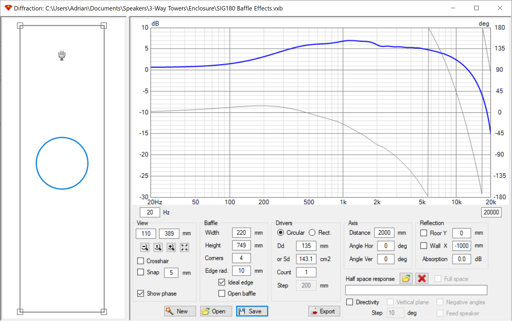Create a New baffle project
Image resolution: width=512 pixels, height=321 pixels.
tap(180, 311)
